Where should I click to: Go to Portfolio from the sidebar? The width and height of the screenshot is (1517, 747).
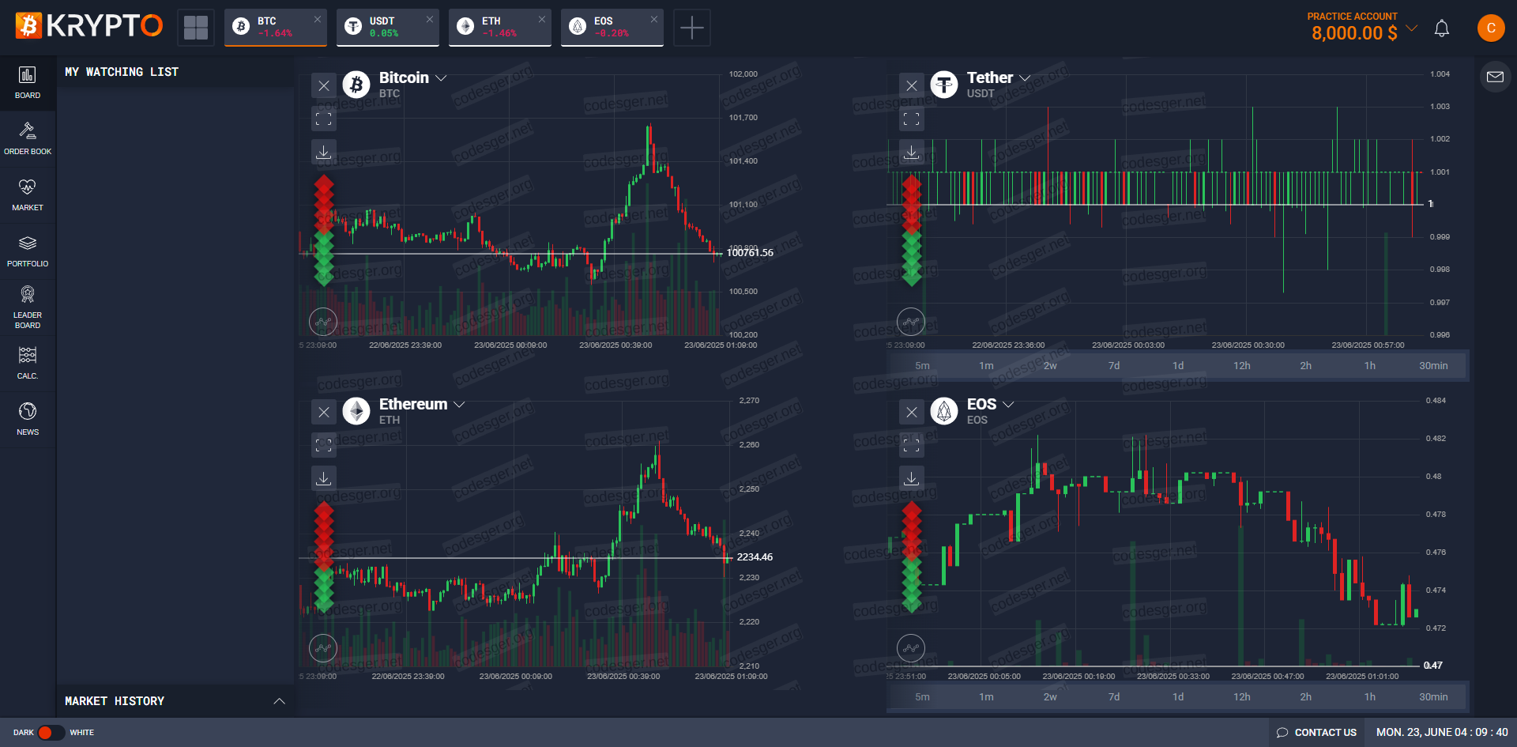[28, 251]
